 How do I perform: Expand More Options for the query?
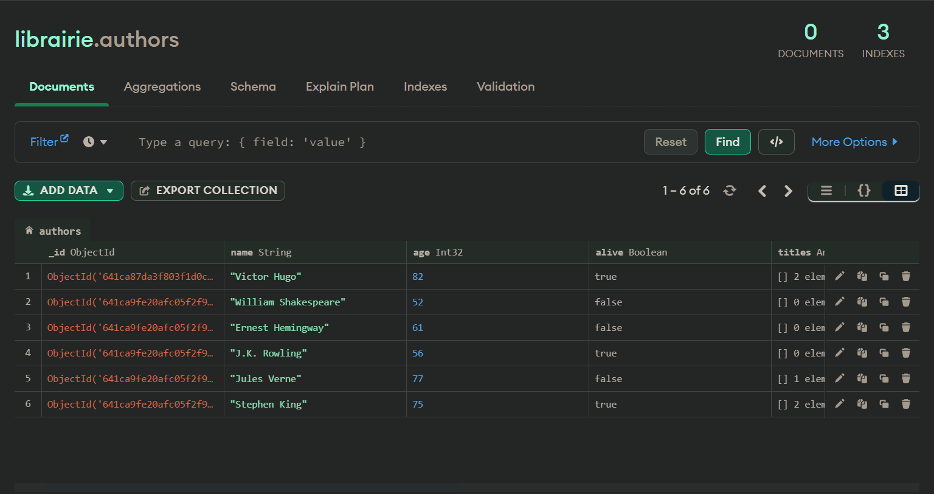coord(855,142)
